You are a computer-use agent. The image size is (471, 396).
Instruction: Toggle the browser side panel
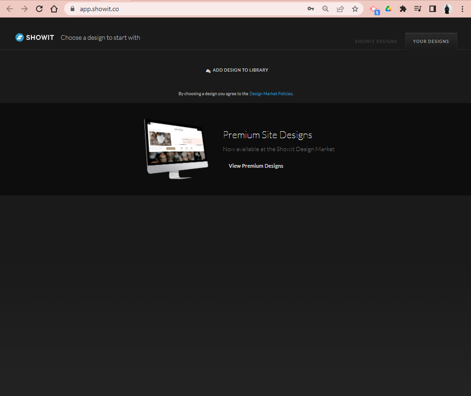(x=433, y=9)
